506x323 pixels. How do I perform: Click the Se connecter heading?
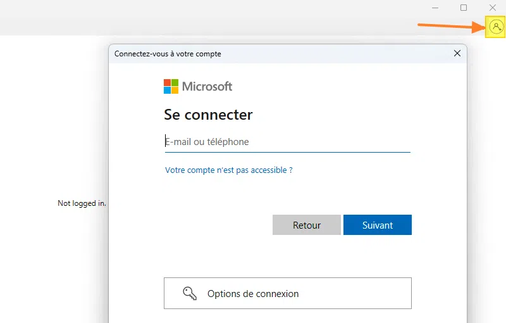click(208, 115)
